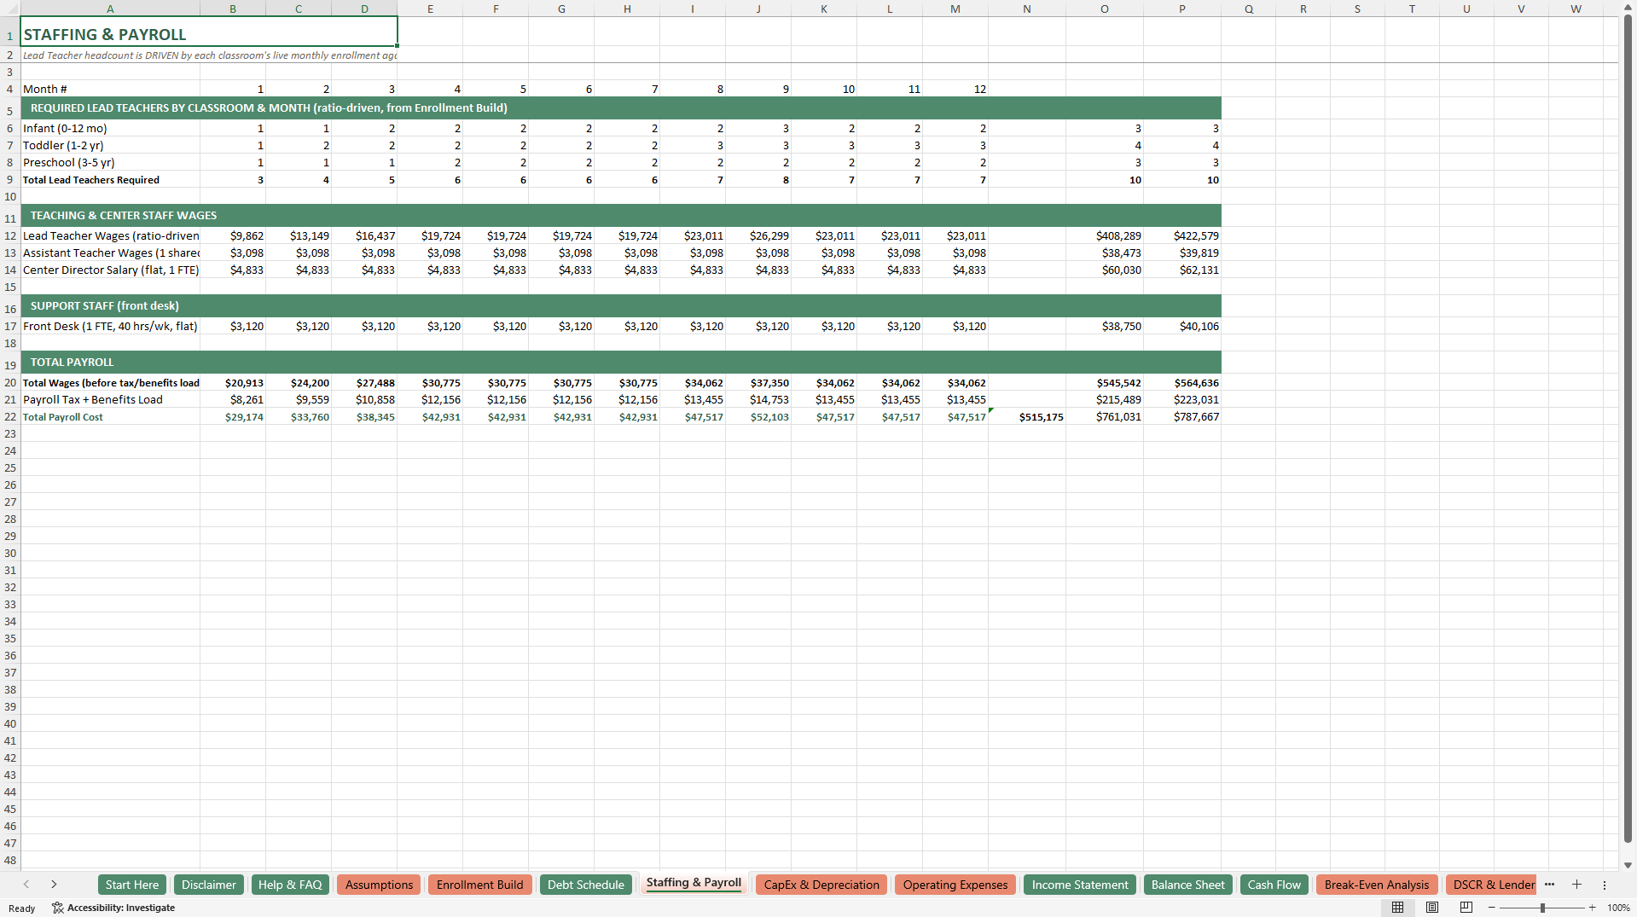
Task: Click SUPPORT STAFF (front desk) header
Action: coord(621,305)
